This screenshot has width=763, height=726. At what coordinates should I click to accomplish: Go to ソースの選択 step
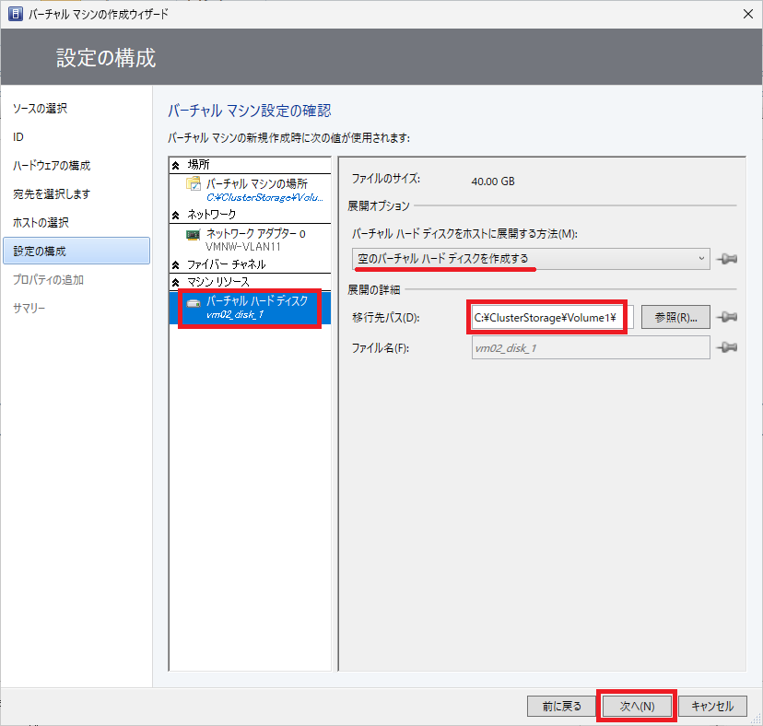40,109
